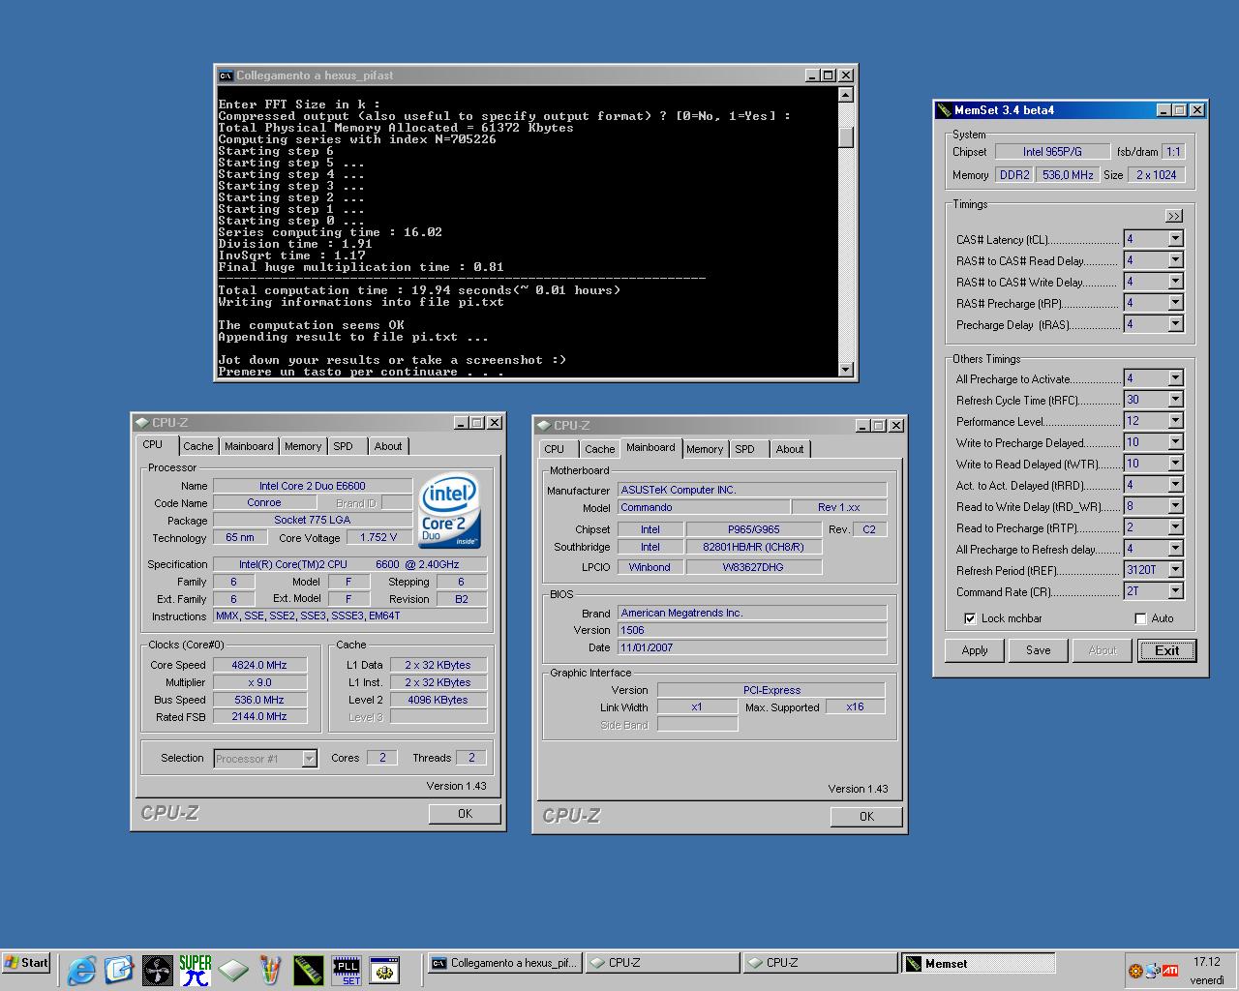This screenshot has height=991, width=1239.
Task: Click the Apply button in MemSet
Action: click(975, 650)
